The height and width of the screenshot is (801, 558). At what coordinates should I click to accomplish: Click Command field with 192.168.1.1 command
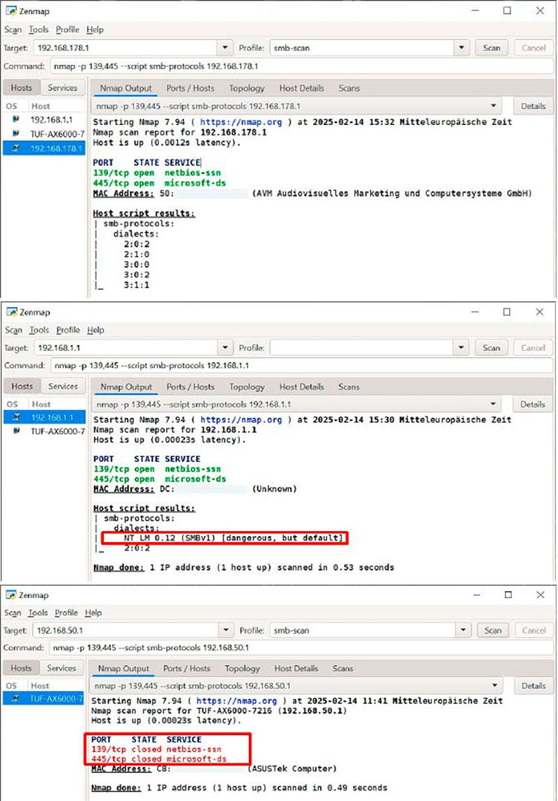[x=301, y=366]
